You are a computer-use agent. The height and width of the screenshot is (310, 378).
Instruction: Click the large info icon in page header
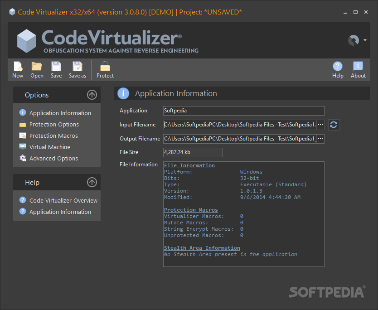pyautogui.click(x=123, y=93)
